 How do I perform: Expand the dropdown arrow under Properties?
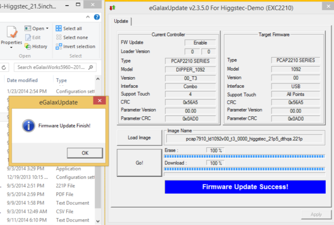click(12, 48)
